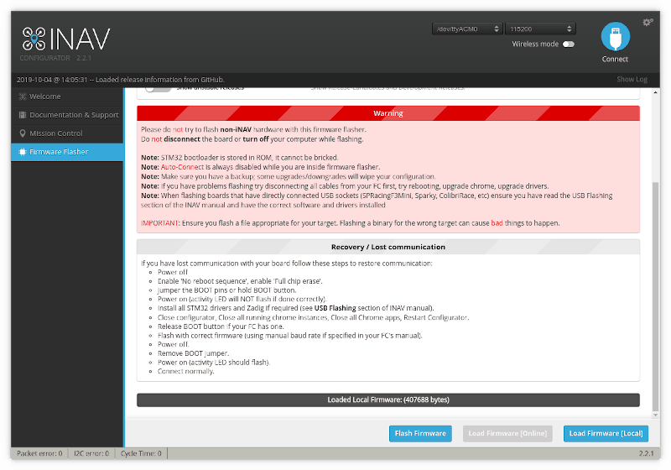Screen dimensions: 671x470
Task: Open the Welcome tab
Action: [x=45, y=97]
